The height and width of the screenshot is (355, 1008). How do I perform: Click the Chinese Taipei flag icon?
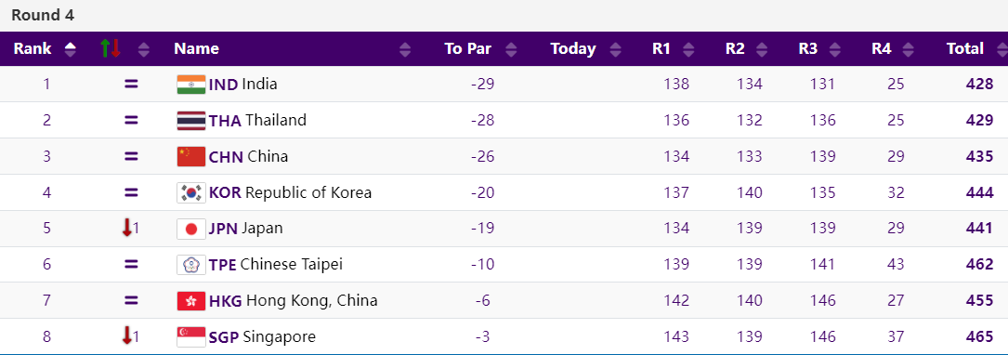191,264
